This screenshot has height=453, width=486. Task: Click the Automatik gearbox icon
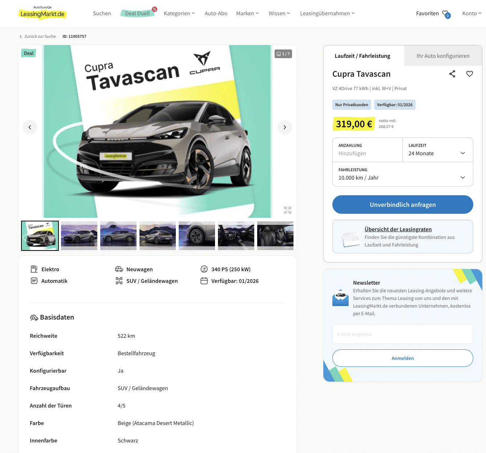pyautogui.click(x=34, y=281)
